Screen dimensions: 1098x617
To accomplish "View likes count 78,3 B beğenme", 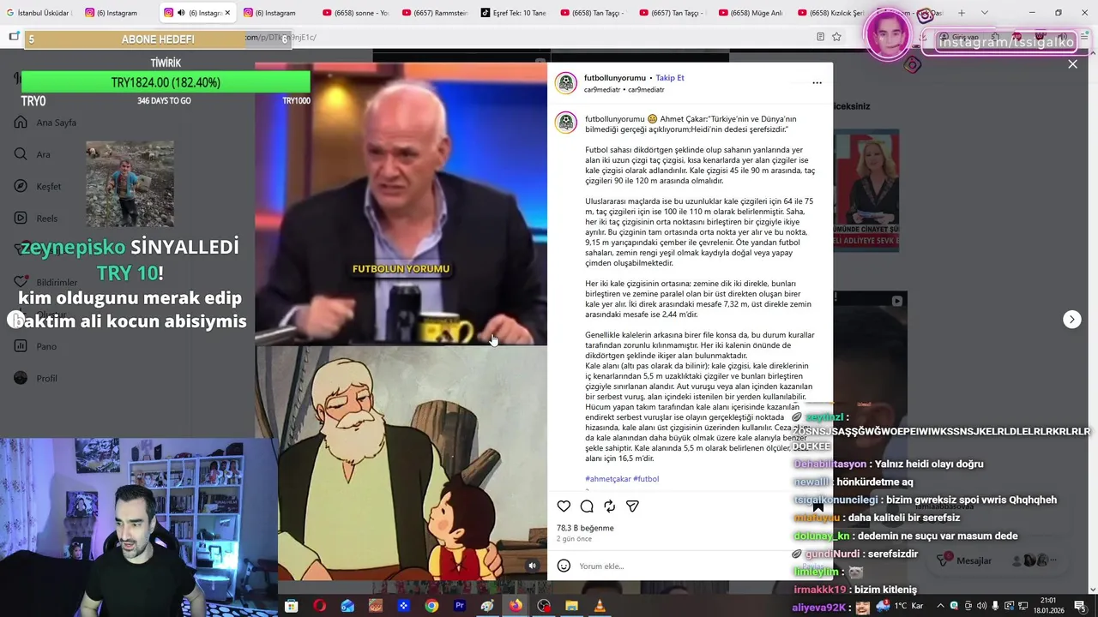I will coord(585,528).
